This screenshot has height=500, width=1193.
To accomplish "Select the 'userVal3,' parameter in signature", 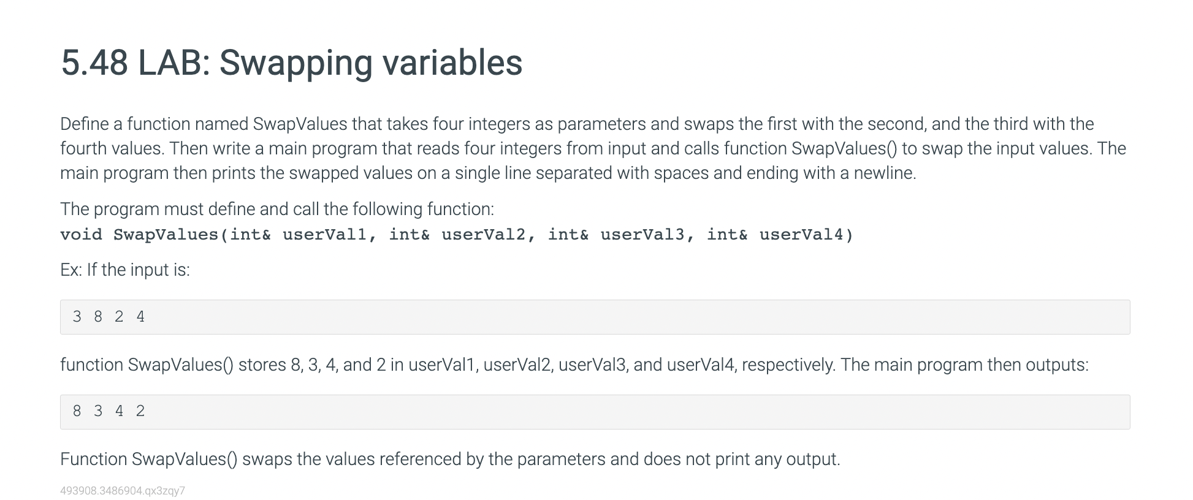I will click(647, 235).
